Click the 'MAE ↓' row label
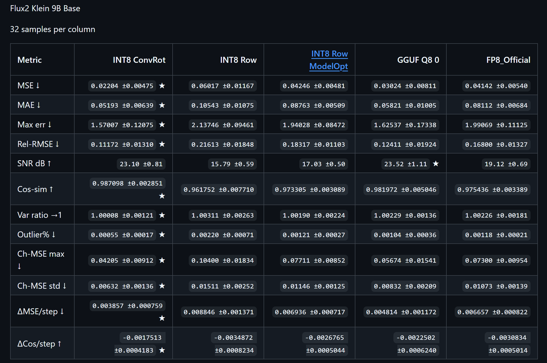The image size is (547, 363). (x=29, y=105)
